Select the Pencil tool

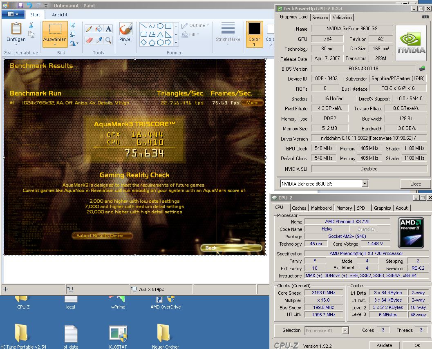89,29
